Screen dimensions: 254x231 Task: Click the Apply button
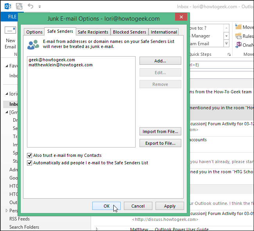(x=170, y=206)
